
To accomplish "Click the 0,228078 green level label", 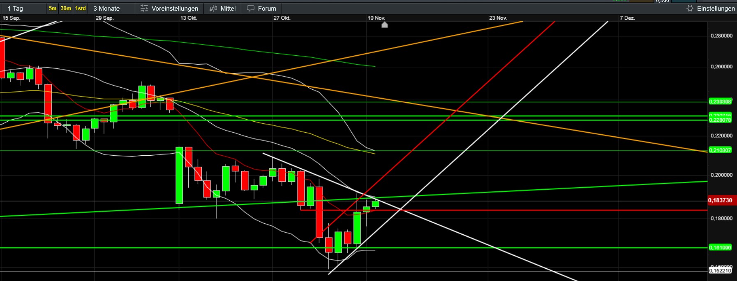I will point(720,120).
